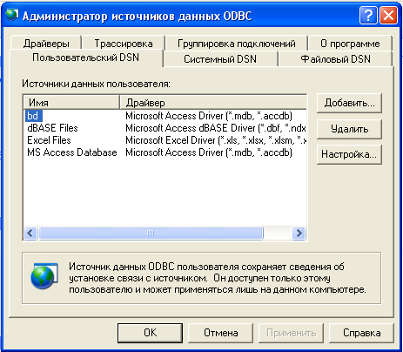Confirm with the OK button
This screenshot has height=352, width=403.
click(x=150, y=333)
